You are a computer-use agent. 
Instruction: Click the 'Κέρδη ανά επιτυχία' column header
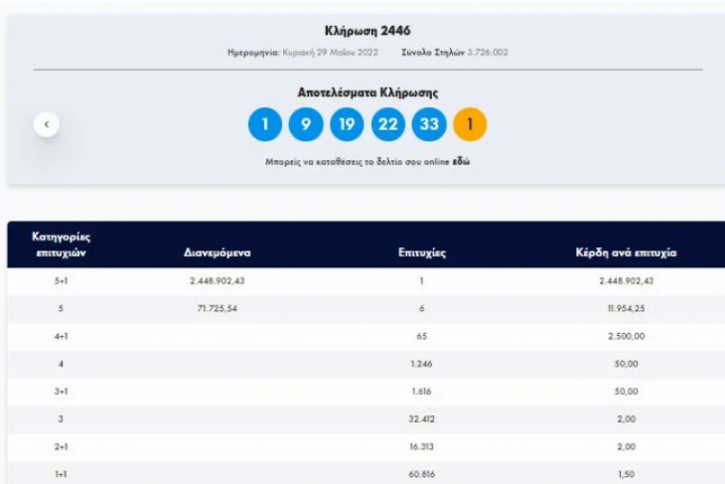626,252
